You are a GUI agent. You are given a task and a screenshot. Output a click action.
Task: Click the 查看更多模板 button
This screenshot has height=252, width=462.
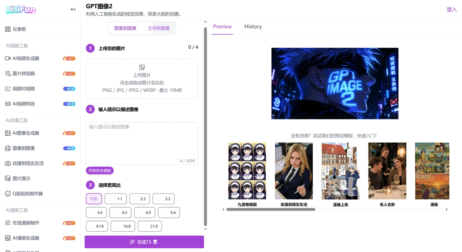[x=100, y=170]
